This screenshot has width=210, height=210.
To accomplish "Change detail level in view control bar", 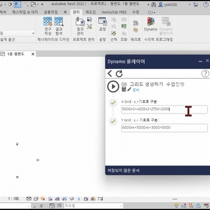I will coord(29,198).
